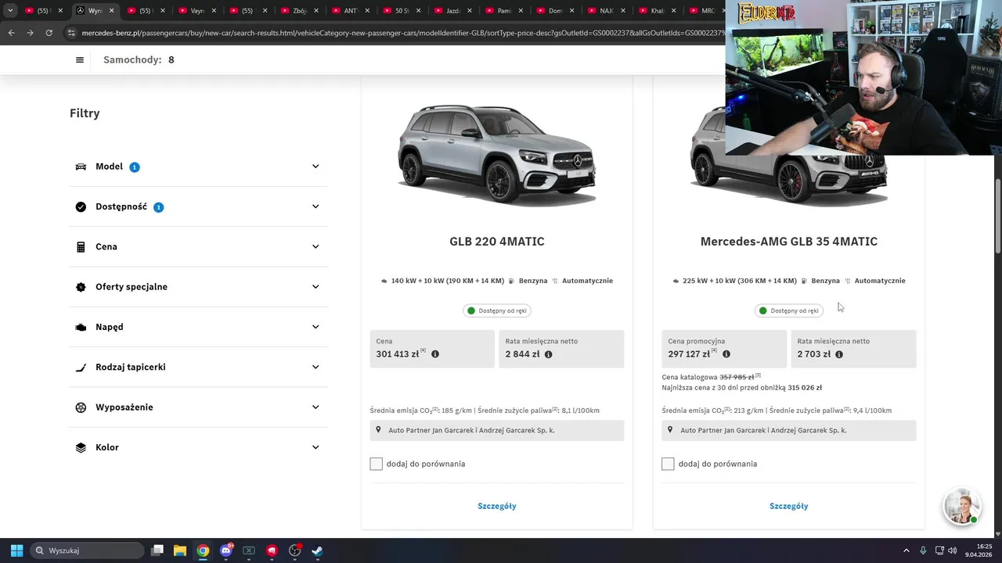The height and width of the screenshot is (563, 1002).
Task: Expand the Kolor filter chevron
Action: [315, 447]
